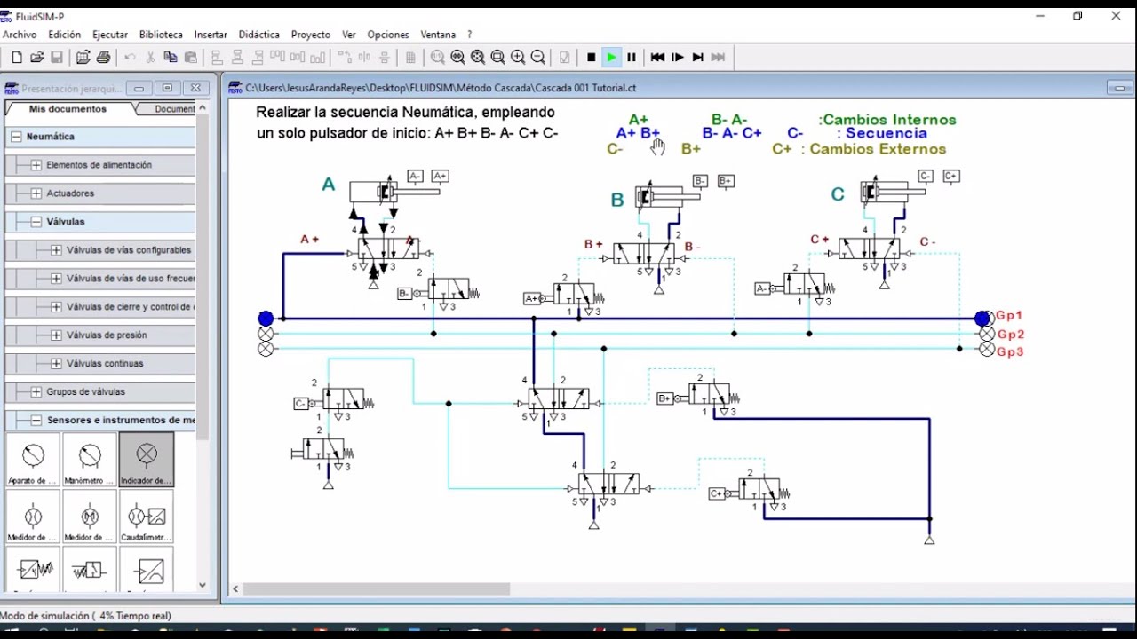Pause the running simulation

tap(632, 58)
